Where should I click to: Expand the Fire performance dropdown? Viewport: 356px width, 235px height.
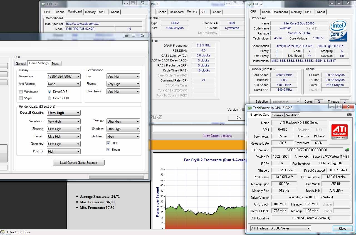point(123,76)
